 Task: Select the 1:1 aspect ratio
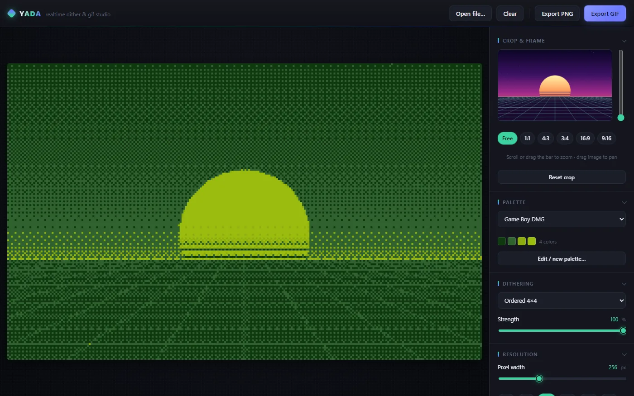coord(527,138)
